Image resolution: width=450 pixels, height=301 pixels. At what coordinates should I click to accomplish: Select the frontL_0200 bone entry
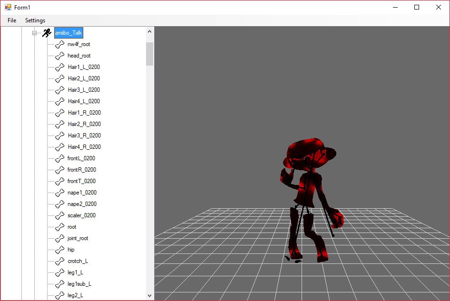pos(81,158)
